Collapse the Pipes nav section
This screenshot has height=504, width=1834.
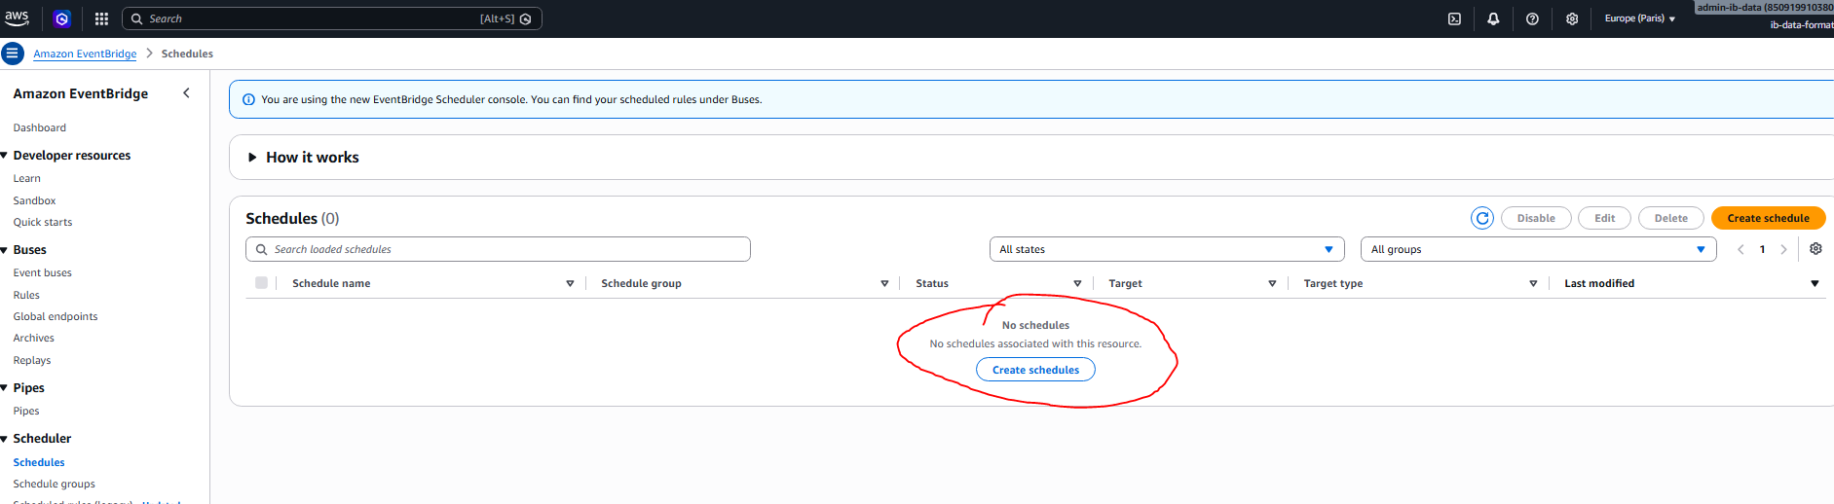[x=4, y=388]
